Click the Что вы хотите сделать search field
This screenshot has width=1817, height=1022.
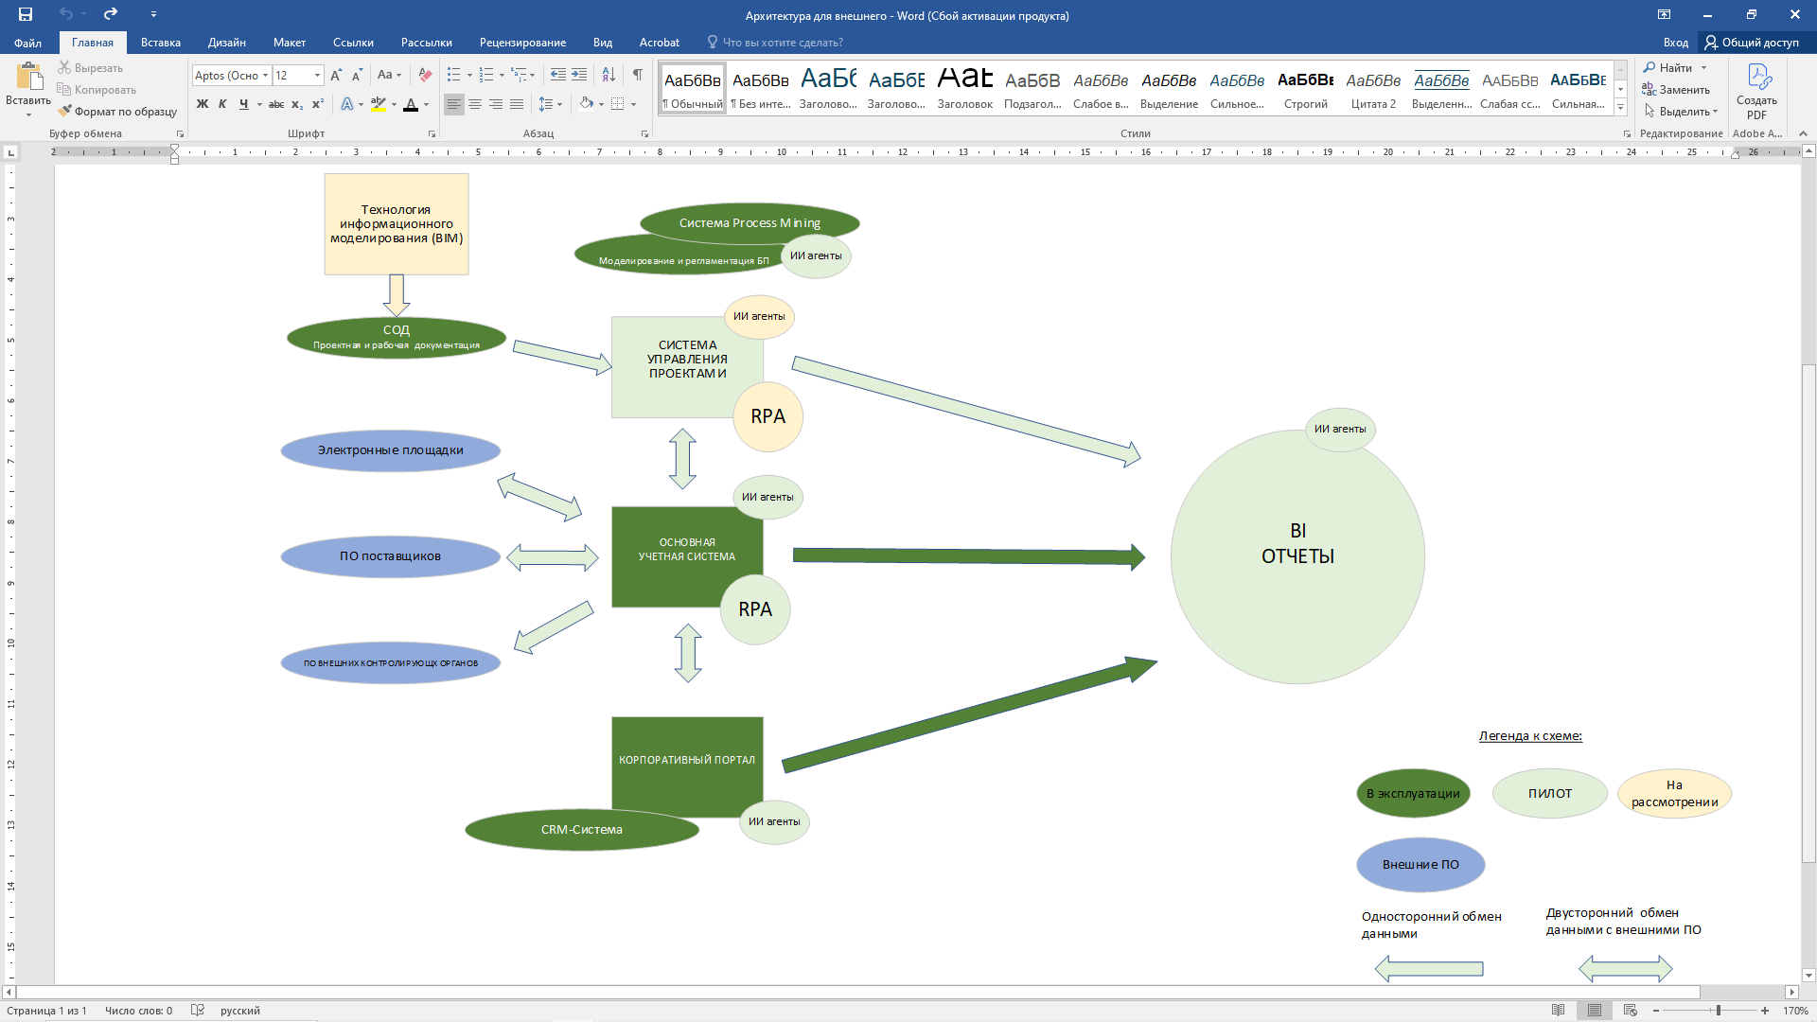[783, 43]
